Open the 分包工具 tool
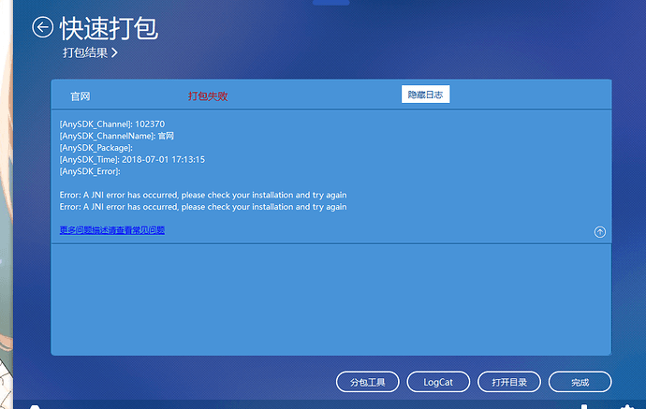 pos(368,382)
